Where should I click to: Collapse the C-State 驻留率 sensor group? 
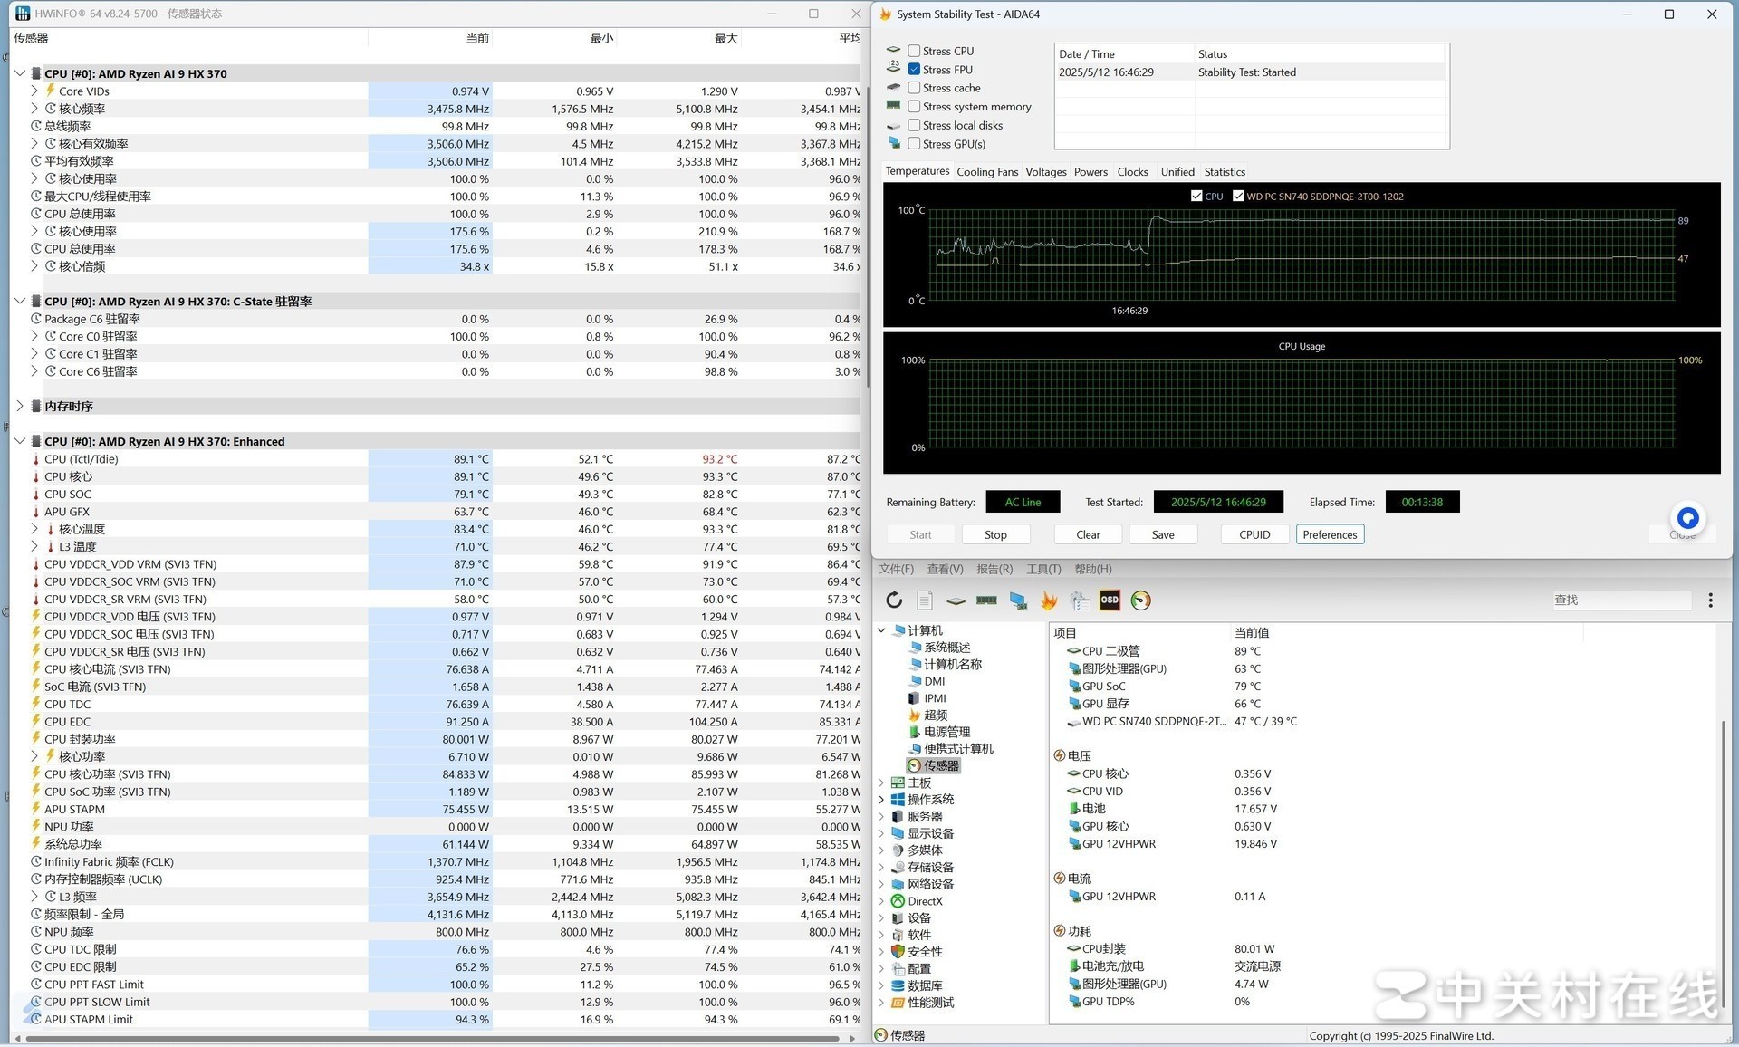20,301
